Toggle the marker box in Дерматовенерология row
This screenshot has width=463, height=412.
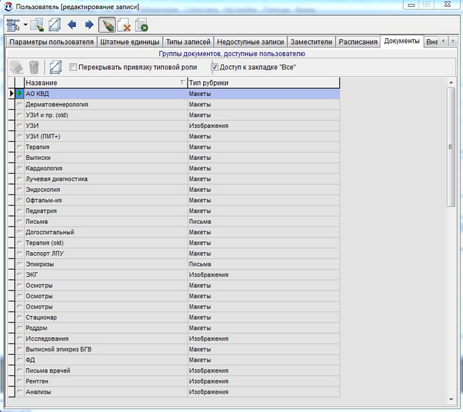click(x=19, y=104)
